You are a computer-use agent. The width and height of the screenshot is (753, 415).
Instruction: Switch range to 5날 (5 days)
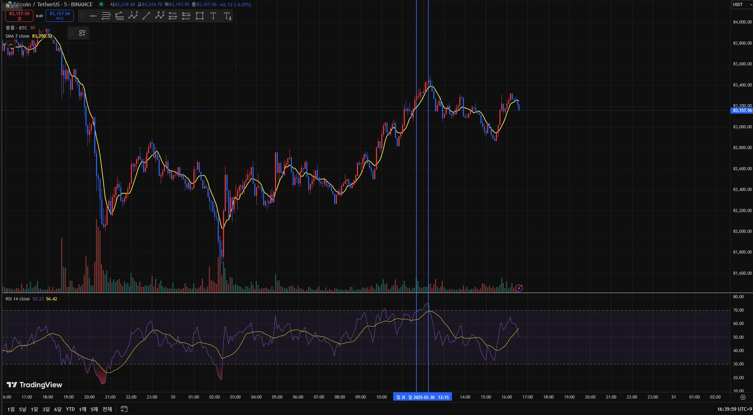pyautogui.click(x=23, y=409)
